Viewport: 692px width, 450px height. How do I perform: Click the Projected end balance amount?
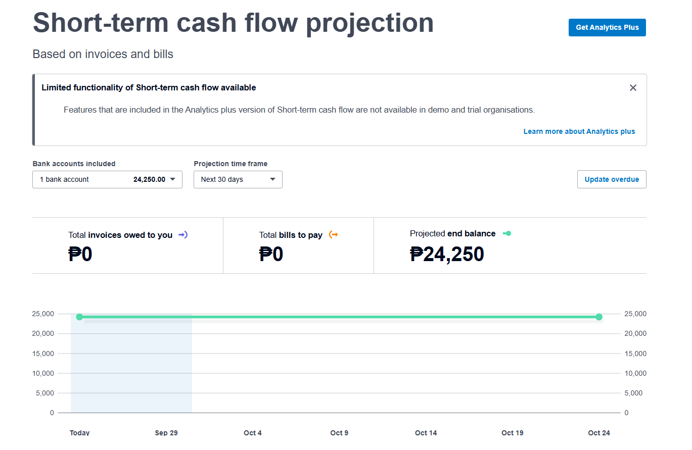(x=447, y=254)
